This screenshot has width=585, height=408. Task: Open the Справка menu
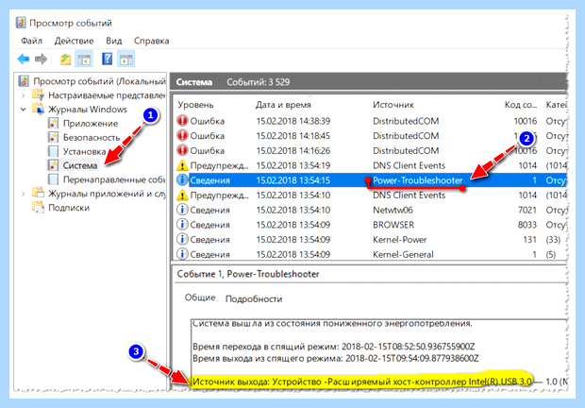point(152,41)
